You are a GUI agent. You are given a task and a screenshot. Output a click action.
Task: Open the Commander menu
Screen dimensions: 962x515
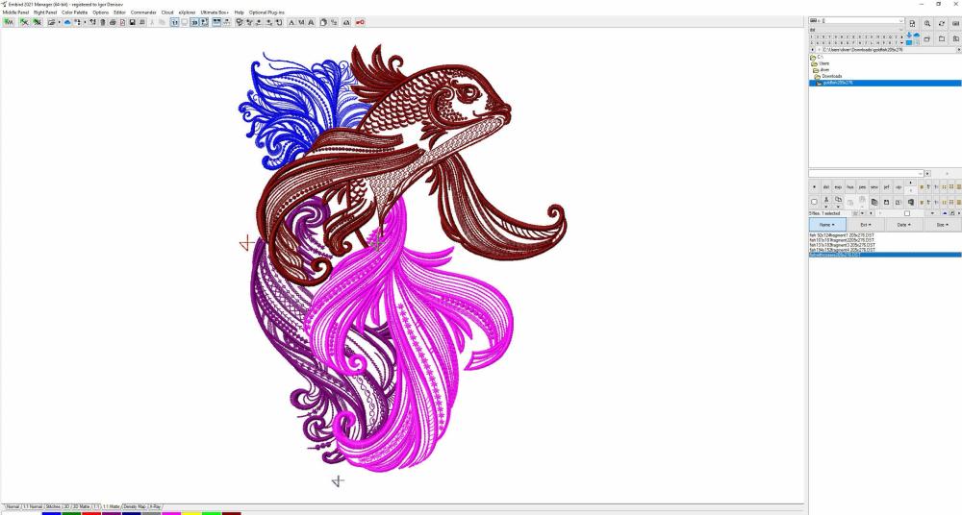coord(143,12)
